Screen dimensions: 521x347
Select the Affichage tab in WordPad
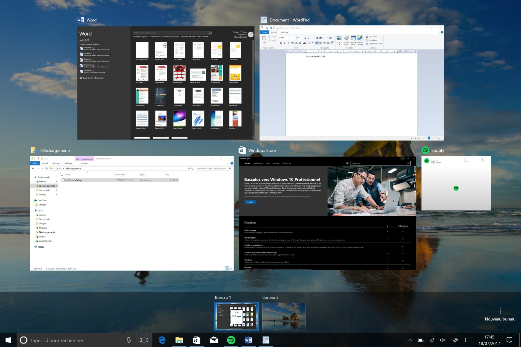(285, 32)
